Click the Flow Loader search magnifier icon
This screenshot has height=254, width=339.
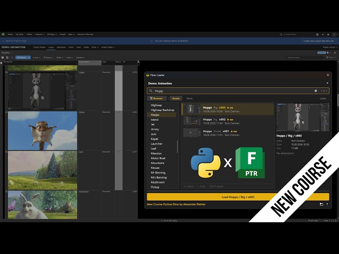tap(151, 91)
